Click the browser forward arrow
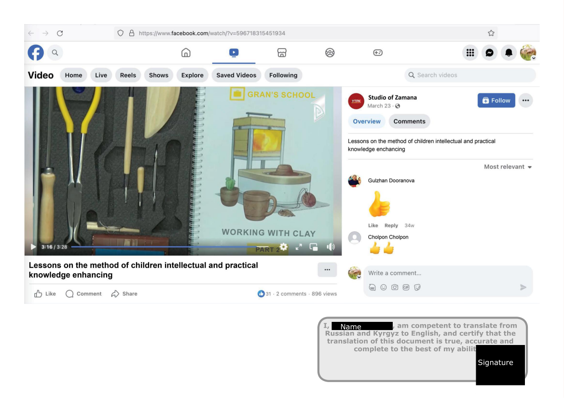 45,33
